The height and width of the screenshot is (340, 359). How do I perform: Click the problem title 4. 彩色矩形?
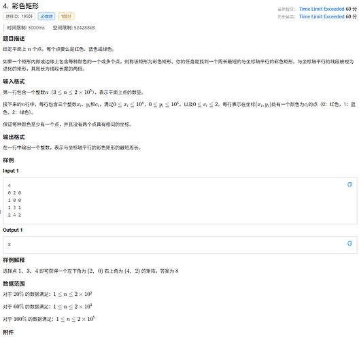point(21,6)
